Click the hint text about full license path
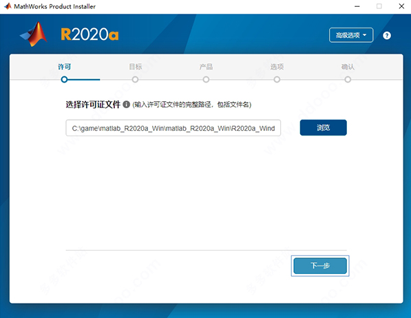The width and height of the screenshot is (411, 318). [x=192, y=105]
